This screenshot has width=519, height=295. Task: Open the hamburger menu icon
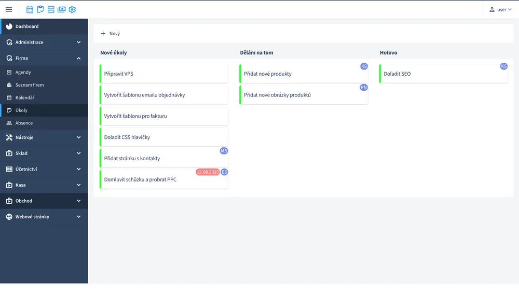[x=9, y=9]
